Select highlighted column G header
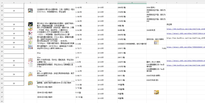 pyautogui.click(x=132, y=3)
